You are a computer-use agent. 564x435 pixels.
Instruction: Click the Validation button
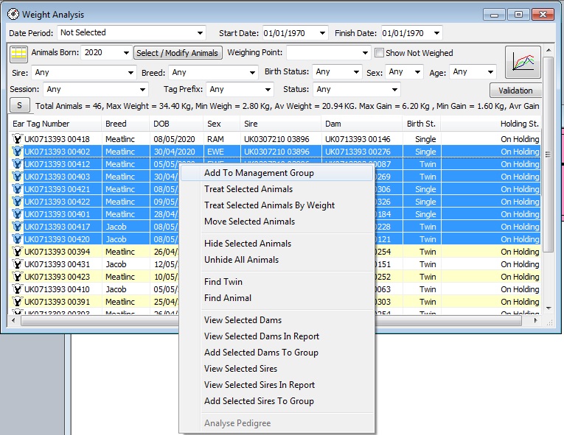[515, 91]
